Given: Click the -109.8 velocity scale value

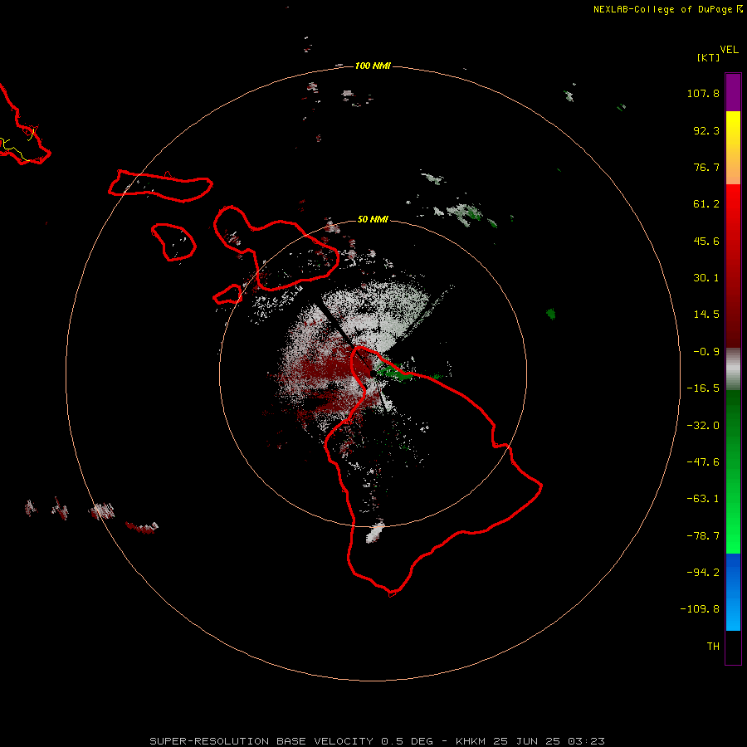Looking at the screenshot, I should tap(700, 609).
